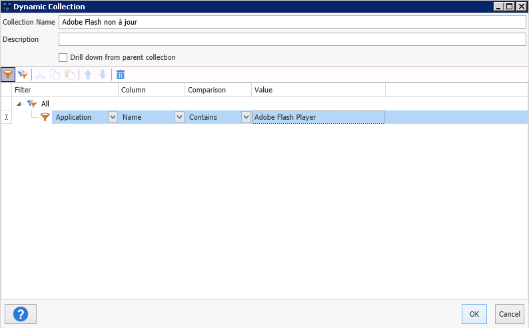Click the Collection Name text field

pos(292,22)
